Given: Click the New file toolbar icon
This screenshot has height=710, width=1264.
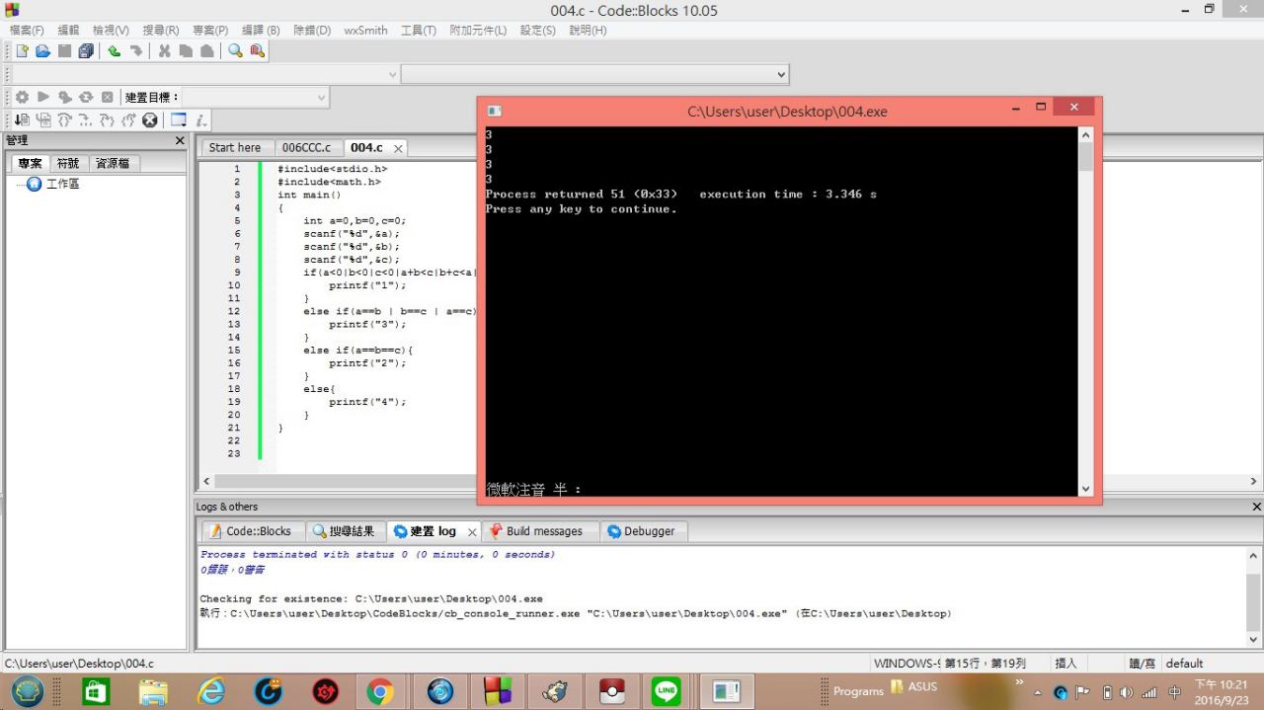Looking at the screenshot, I should [x=22, y=51].
